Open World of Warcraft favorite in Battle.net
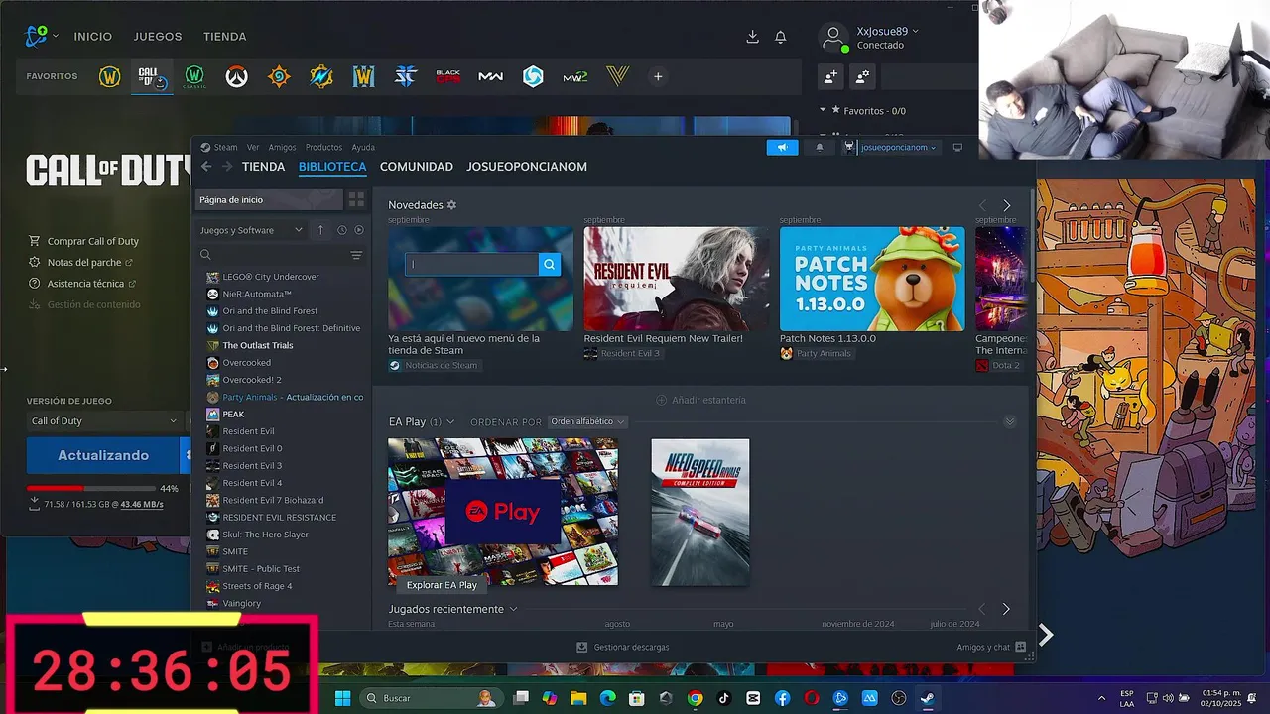Screen dimensions: 1270x714 pos(109,76)
